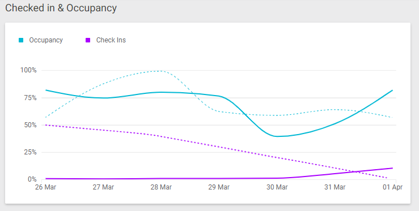Click the 28 Mar axis date label

tap(161, 187)
